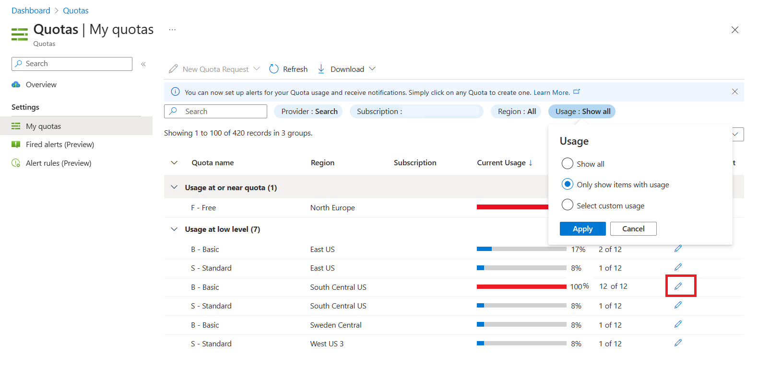Apply the usage filter
781x388 pixels.
coord(582,228)
